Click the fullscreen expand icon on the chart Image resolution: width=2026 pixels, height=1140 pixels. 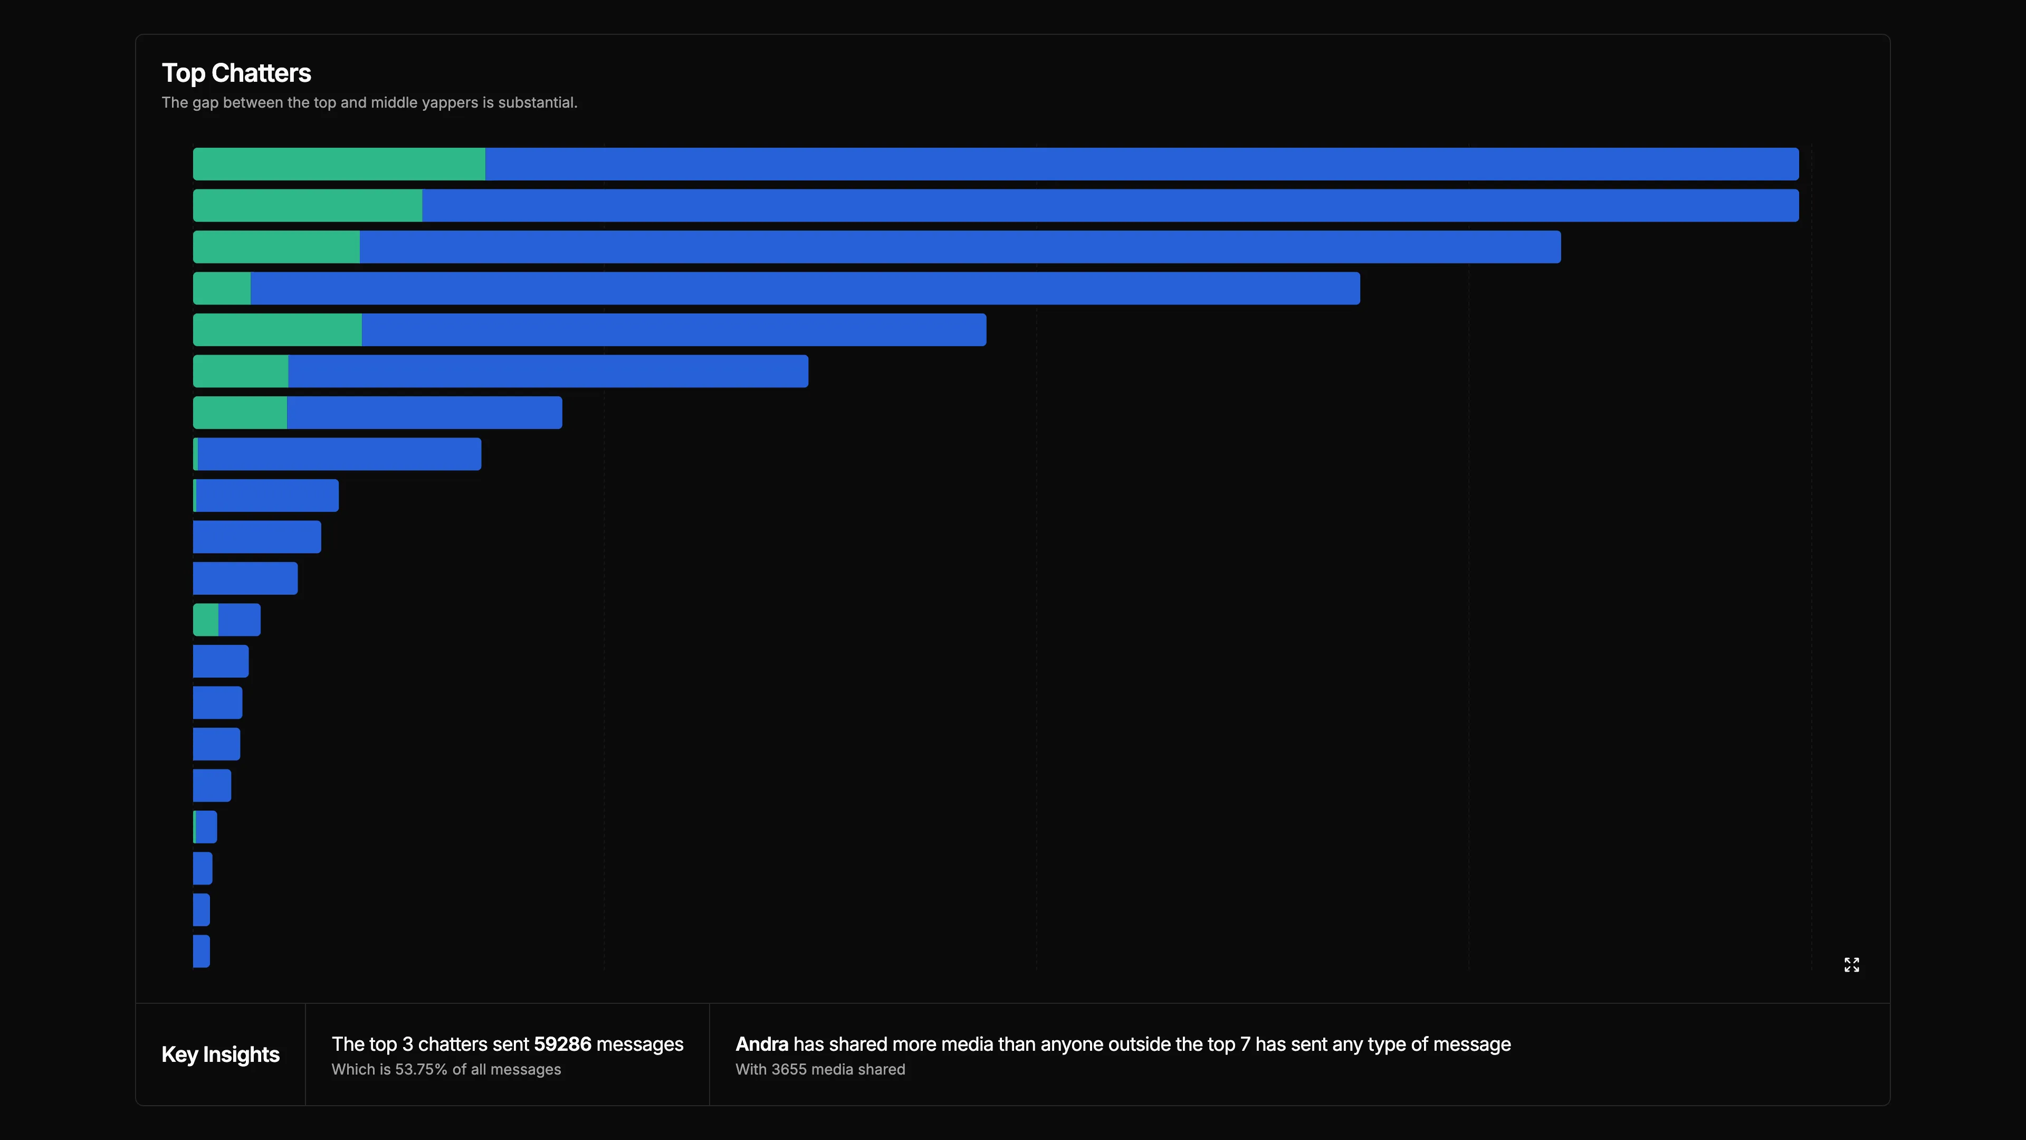pos(1851,965)
